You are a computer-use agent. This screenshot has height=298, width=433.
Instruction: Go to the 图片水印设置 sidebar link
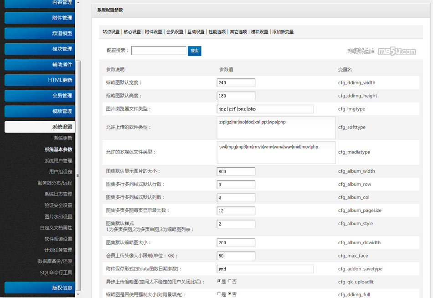click(x=58, y=216)
